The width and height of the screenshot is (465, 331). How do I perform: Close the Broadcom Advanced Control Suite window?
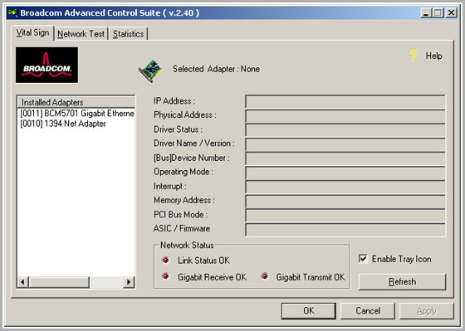tap(452, 12)
